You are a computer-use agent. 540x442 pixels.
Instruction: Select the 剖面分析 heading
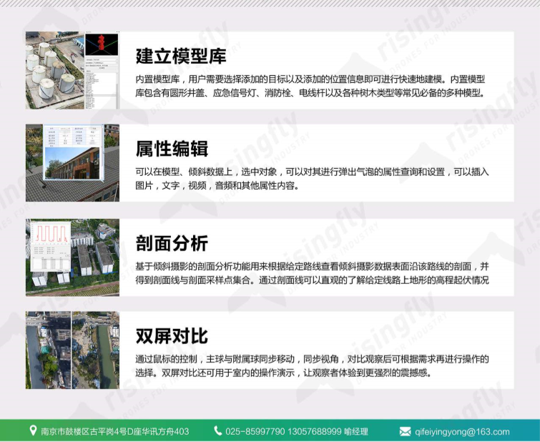pos(172,243)
